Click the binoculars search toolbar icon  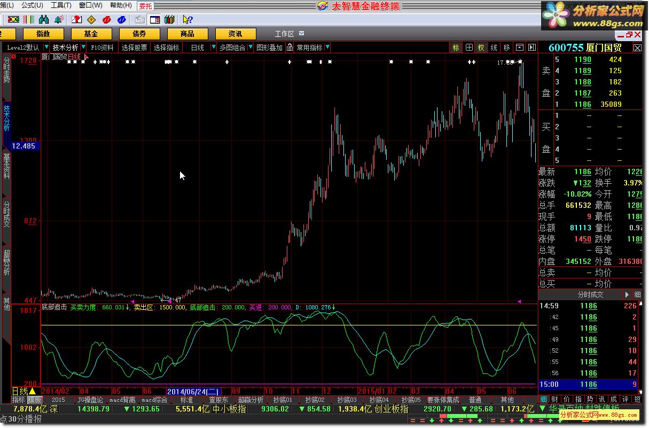click(x=44, y=20)
